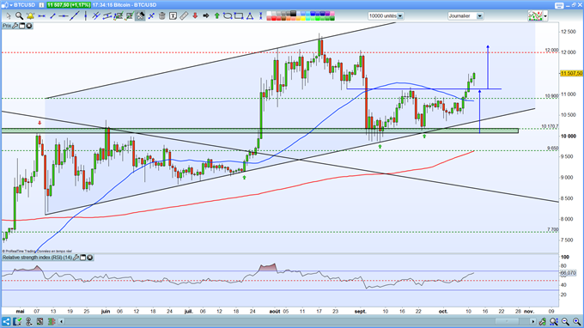Insert a red down arrow marker

coord(195,16)
